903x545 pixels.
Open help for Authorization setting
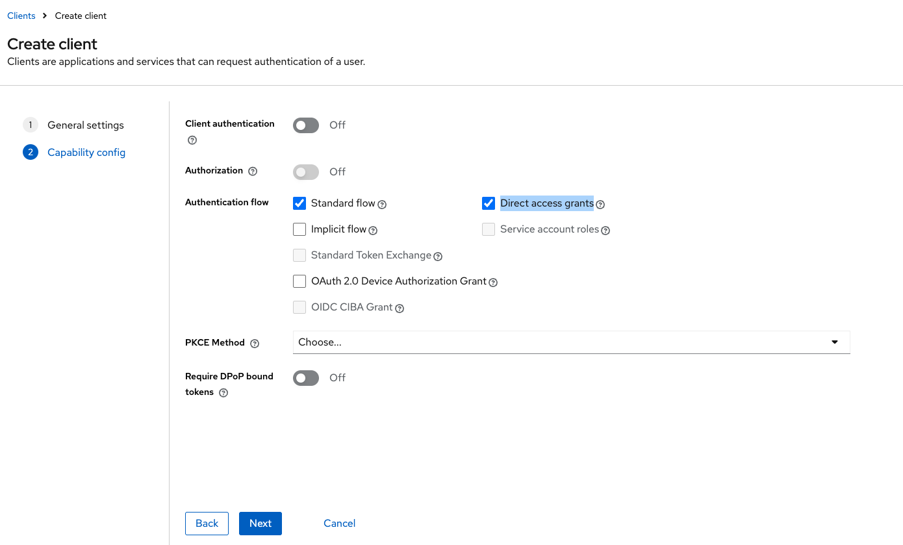point(253,170)
